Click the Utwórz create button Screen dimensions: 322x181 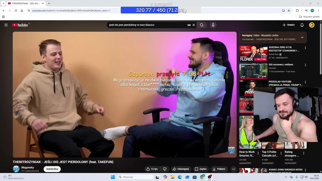click(x=289, y=25)
